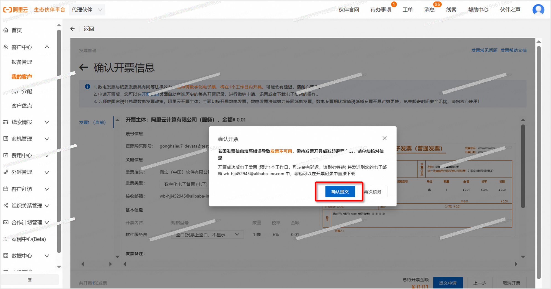This screenshot has width=551, height=289.
Task: Click the 返回 text link
Action: (x=89, y=29)
